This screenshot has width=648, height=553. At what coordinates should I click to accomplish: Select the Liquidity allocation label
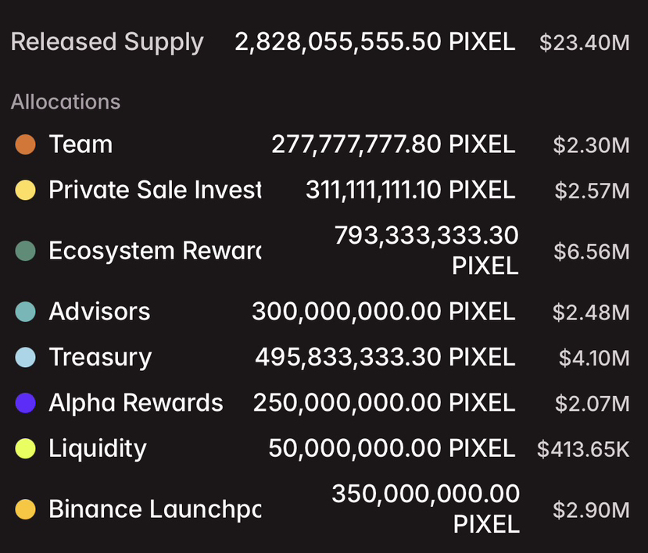(x=98, y=449)
